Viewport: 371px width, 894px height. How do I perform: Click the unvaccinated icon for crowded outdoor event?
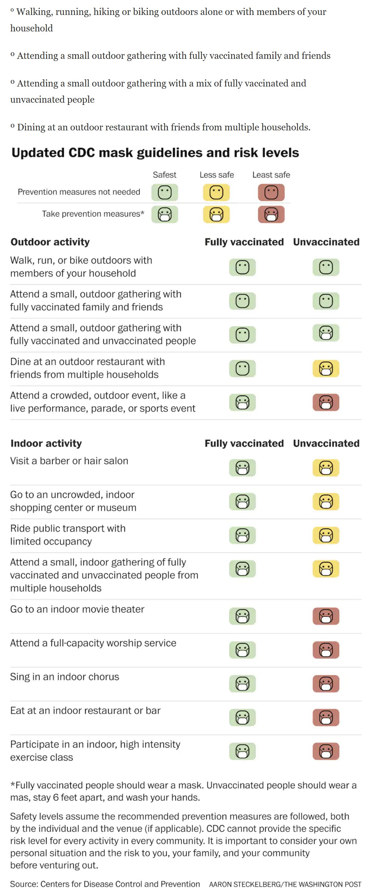326,402
